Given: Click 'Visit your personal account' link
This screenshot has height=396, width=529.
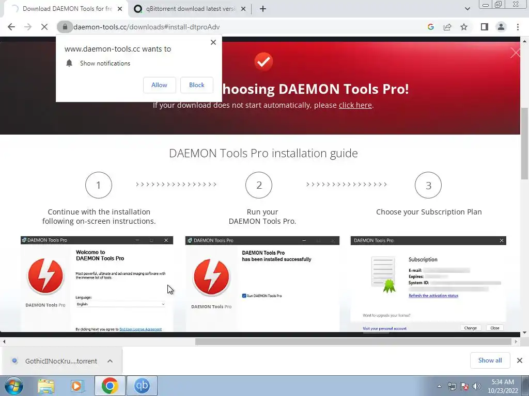Looking at the screenshot, I should [x=384, y=328].
